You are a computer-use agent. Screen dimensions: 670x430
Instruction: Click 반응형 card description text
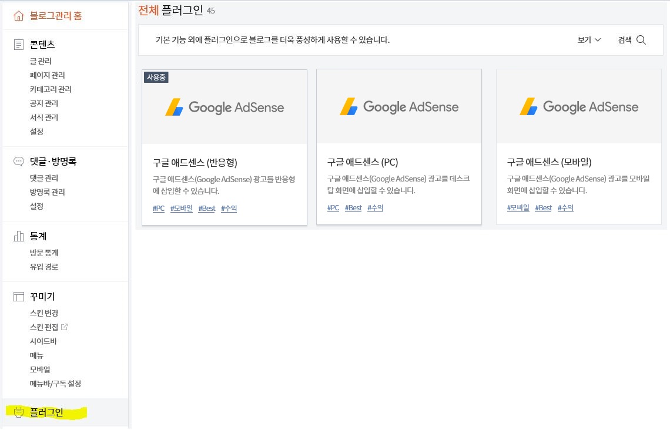click(x=224, y=185)
